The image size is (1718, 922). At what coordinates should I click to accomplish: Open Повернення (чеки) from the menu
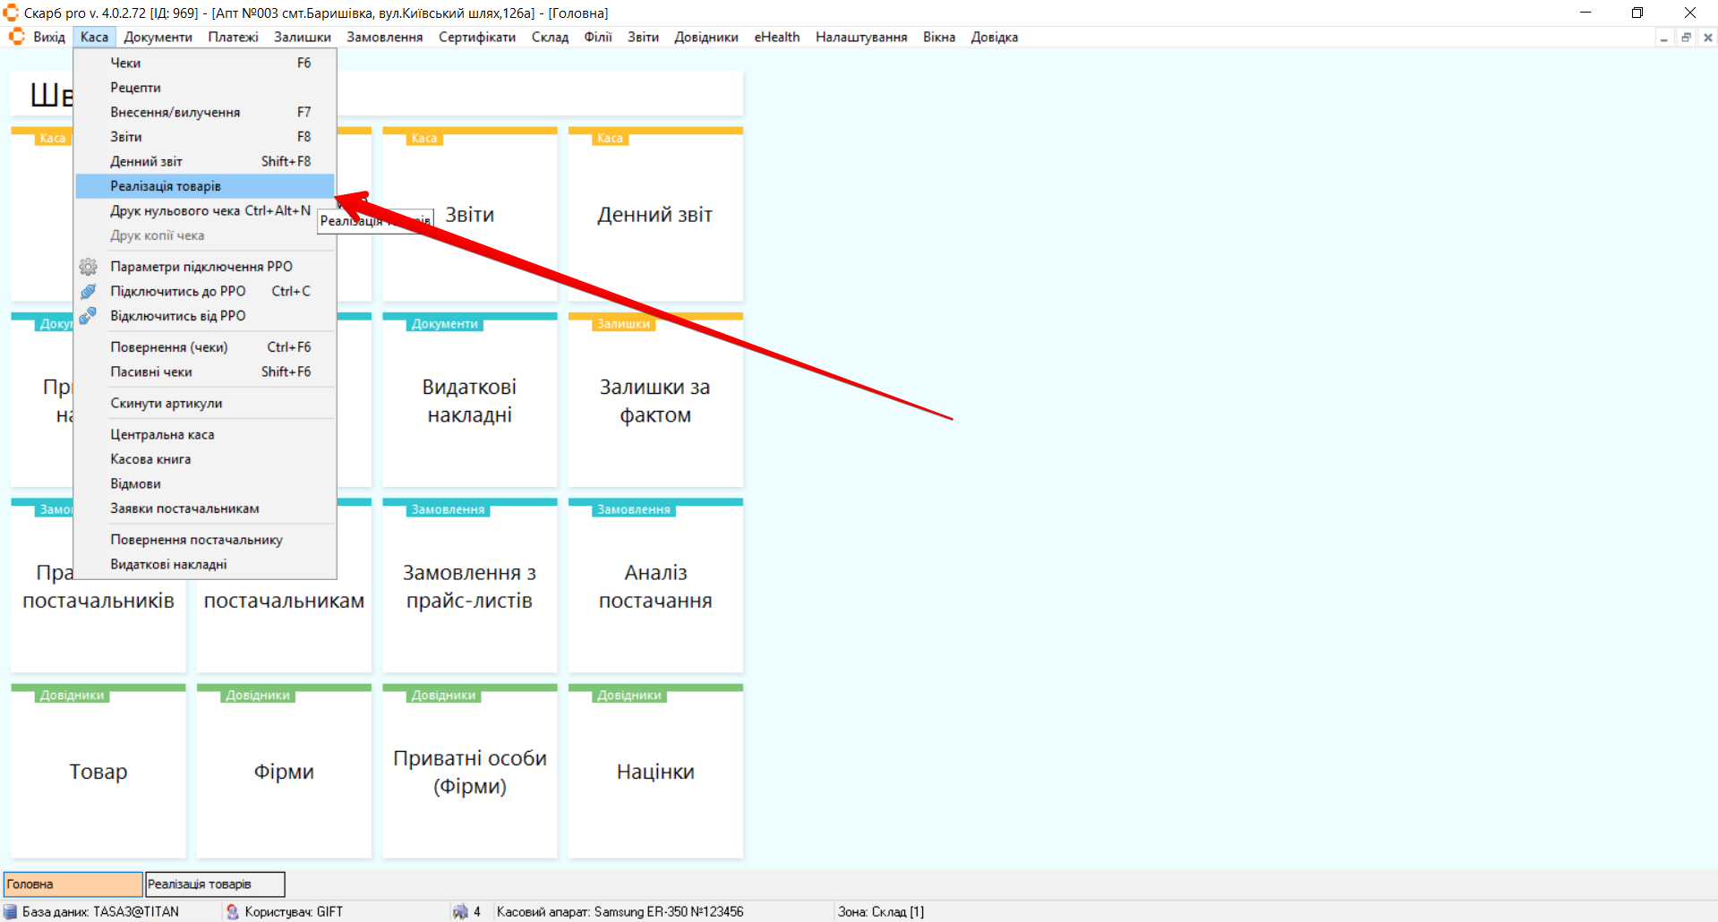(168, 347)
